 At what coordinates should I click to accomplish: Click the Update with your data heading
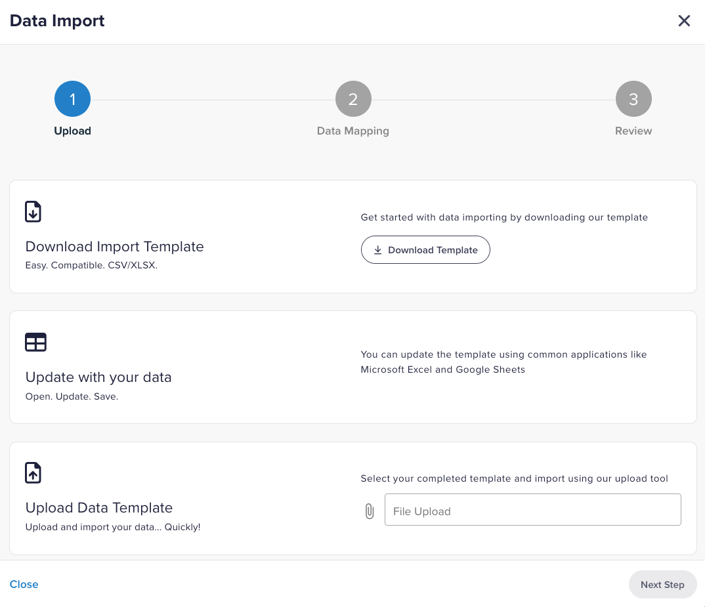point(98,377)
